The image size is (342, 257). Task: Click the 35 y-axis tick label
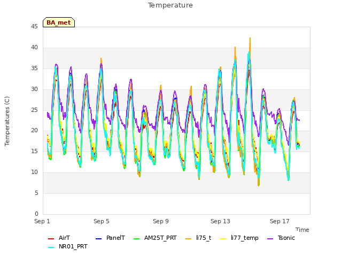pyautogui.click(x=34, y=68)
